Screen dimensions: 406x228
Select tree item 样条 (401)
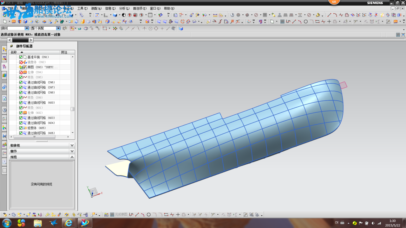35,108
